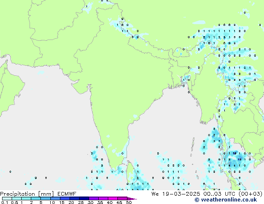
Task: Pick the 35–40 mm violet legend box
Action: click(103, 199)
